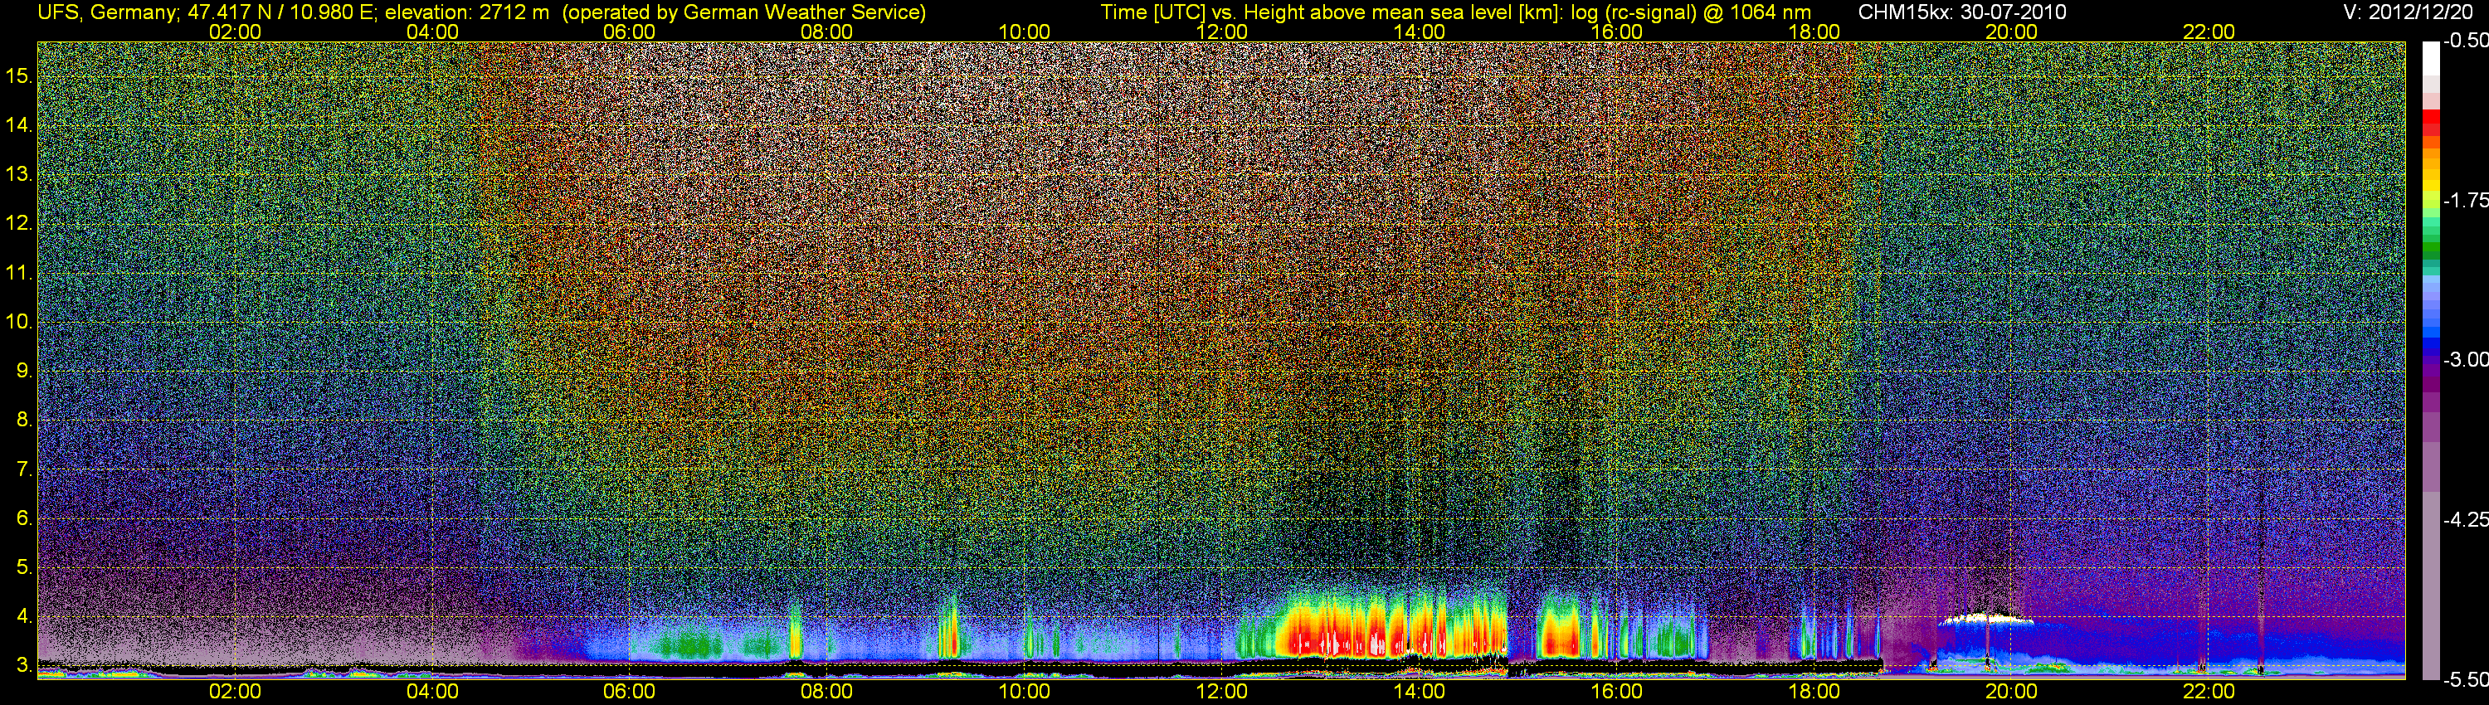Click the -0.50 color scale value

(x=2465, y=41)
